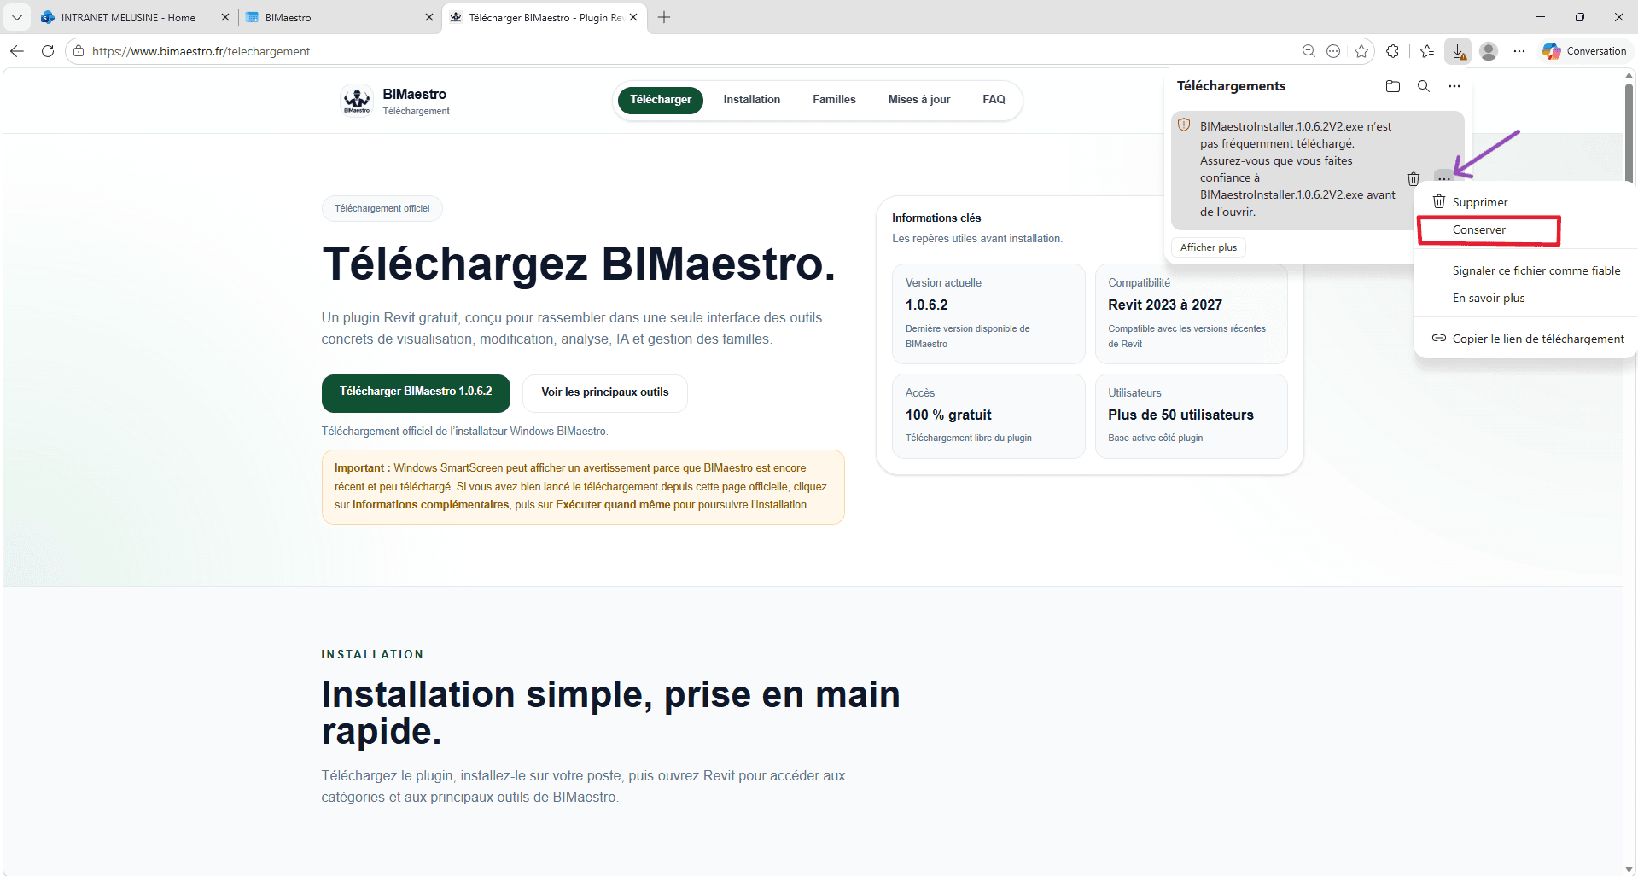Click the Revit 2023 à 2027 compatibility card
This screenshot has height=876, width=1638.
click(x=1191, y=313)
